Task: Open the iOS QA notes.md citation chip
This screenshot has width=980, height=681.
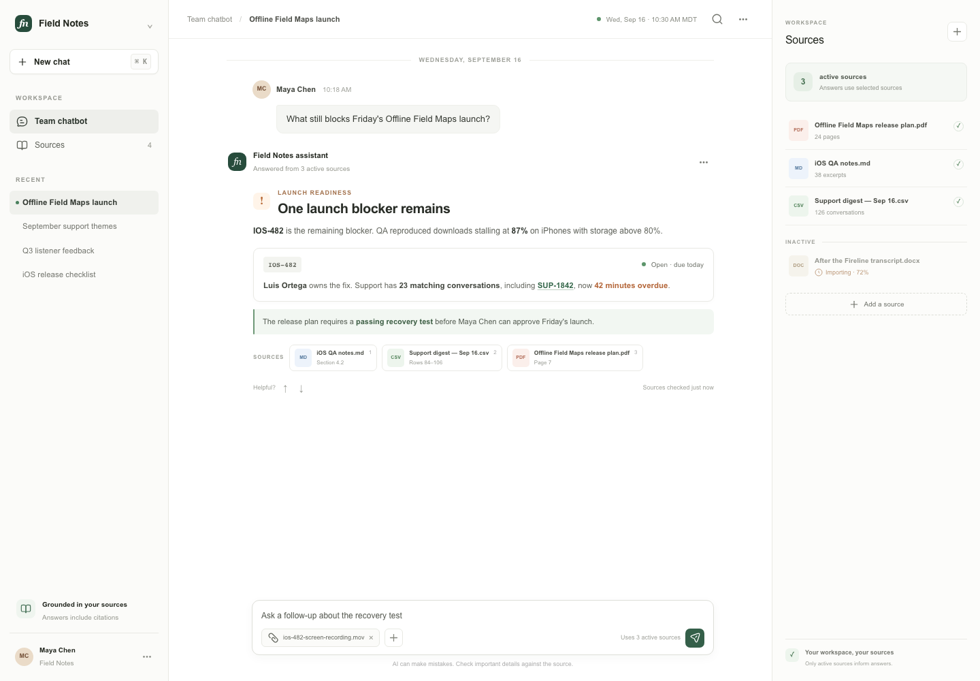Action: (x=333, y=358)
